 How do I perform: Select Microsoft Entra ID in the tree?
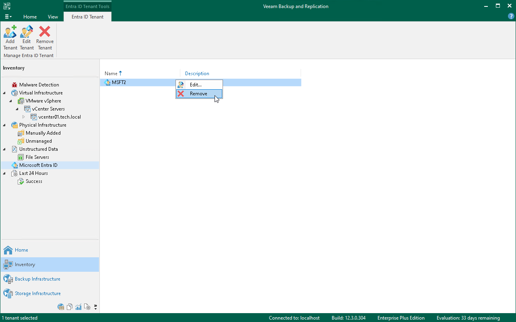(x=38, y=165)
